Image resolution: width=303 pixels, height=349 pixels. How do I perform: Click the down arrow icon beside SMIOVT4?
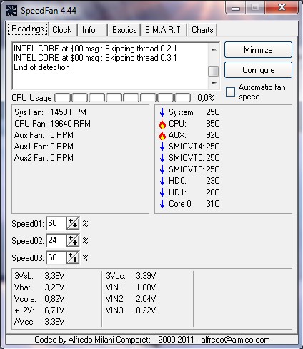162,147
